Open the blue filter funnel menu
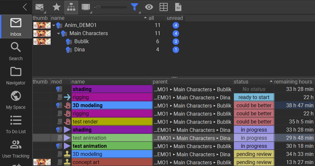Viewport: 315px width, 166px height. (135, 7)
